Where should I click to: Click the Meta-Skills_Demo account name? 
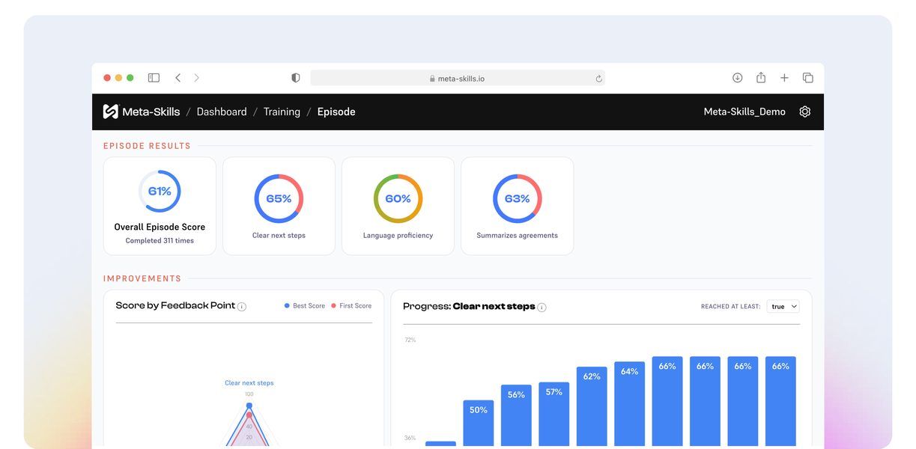pos(744,112)
